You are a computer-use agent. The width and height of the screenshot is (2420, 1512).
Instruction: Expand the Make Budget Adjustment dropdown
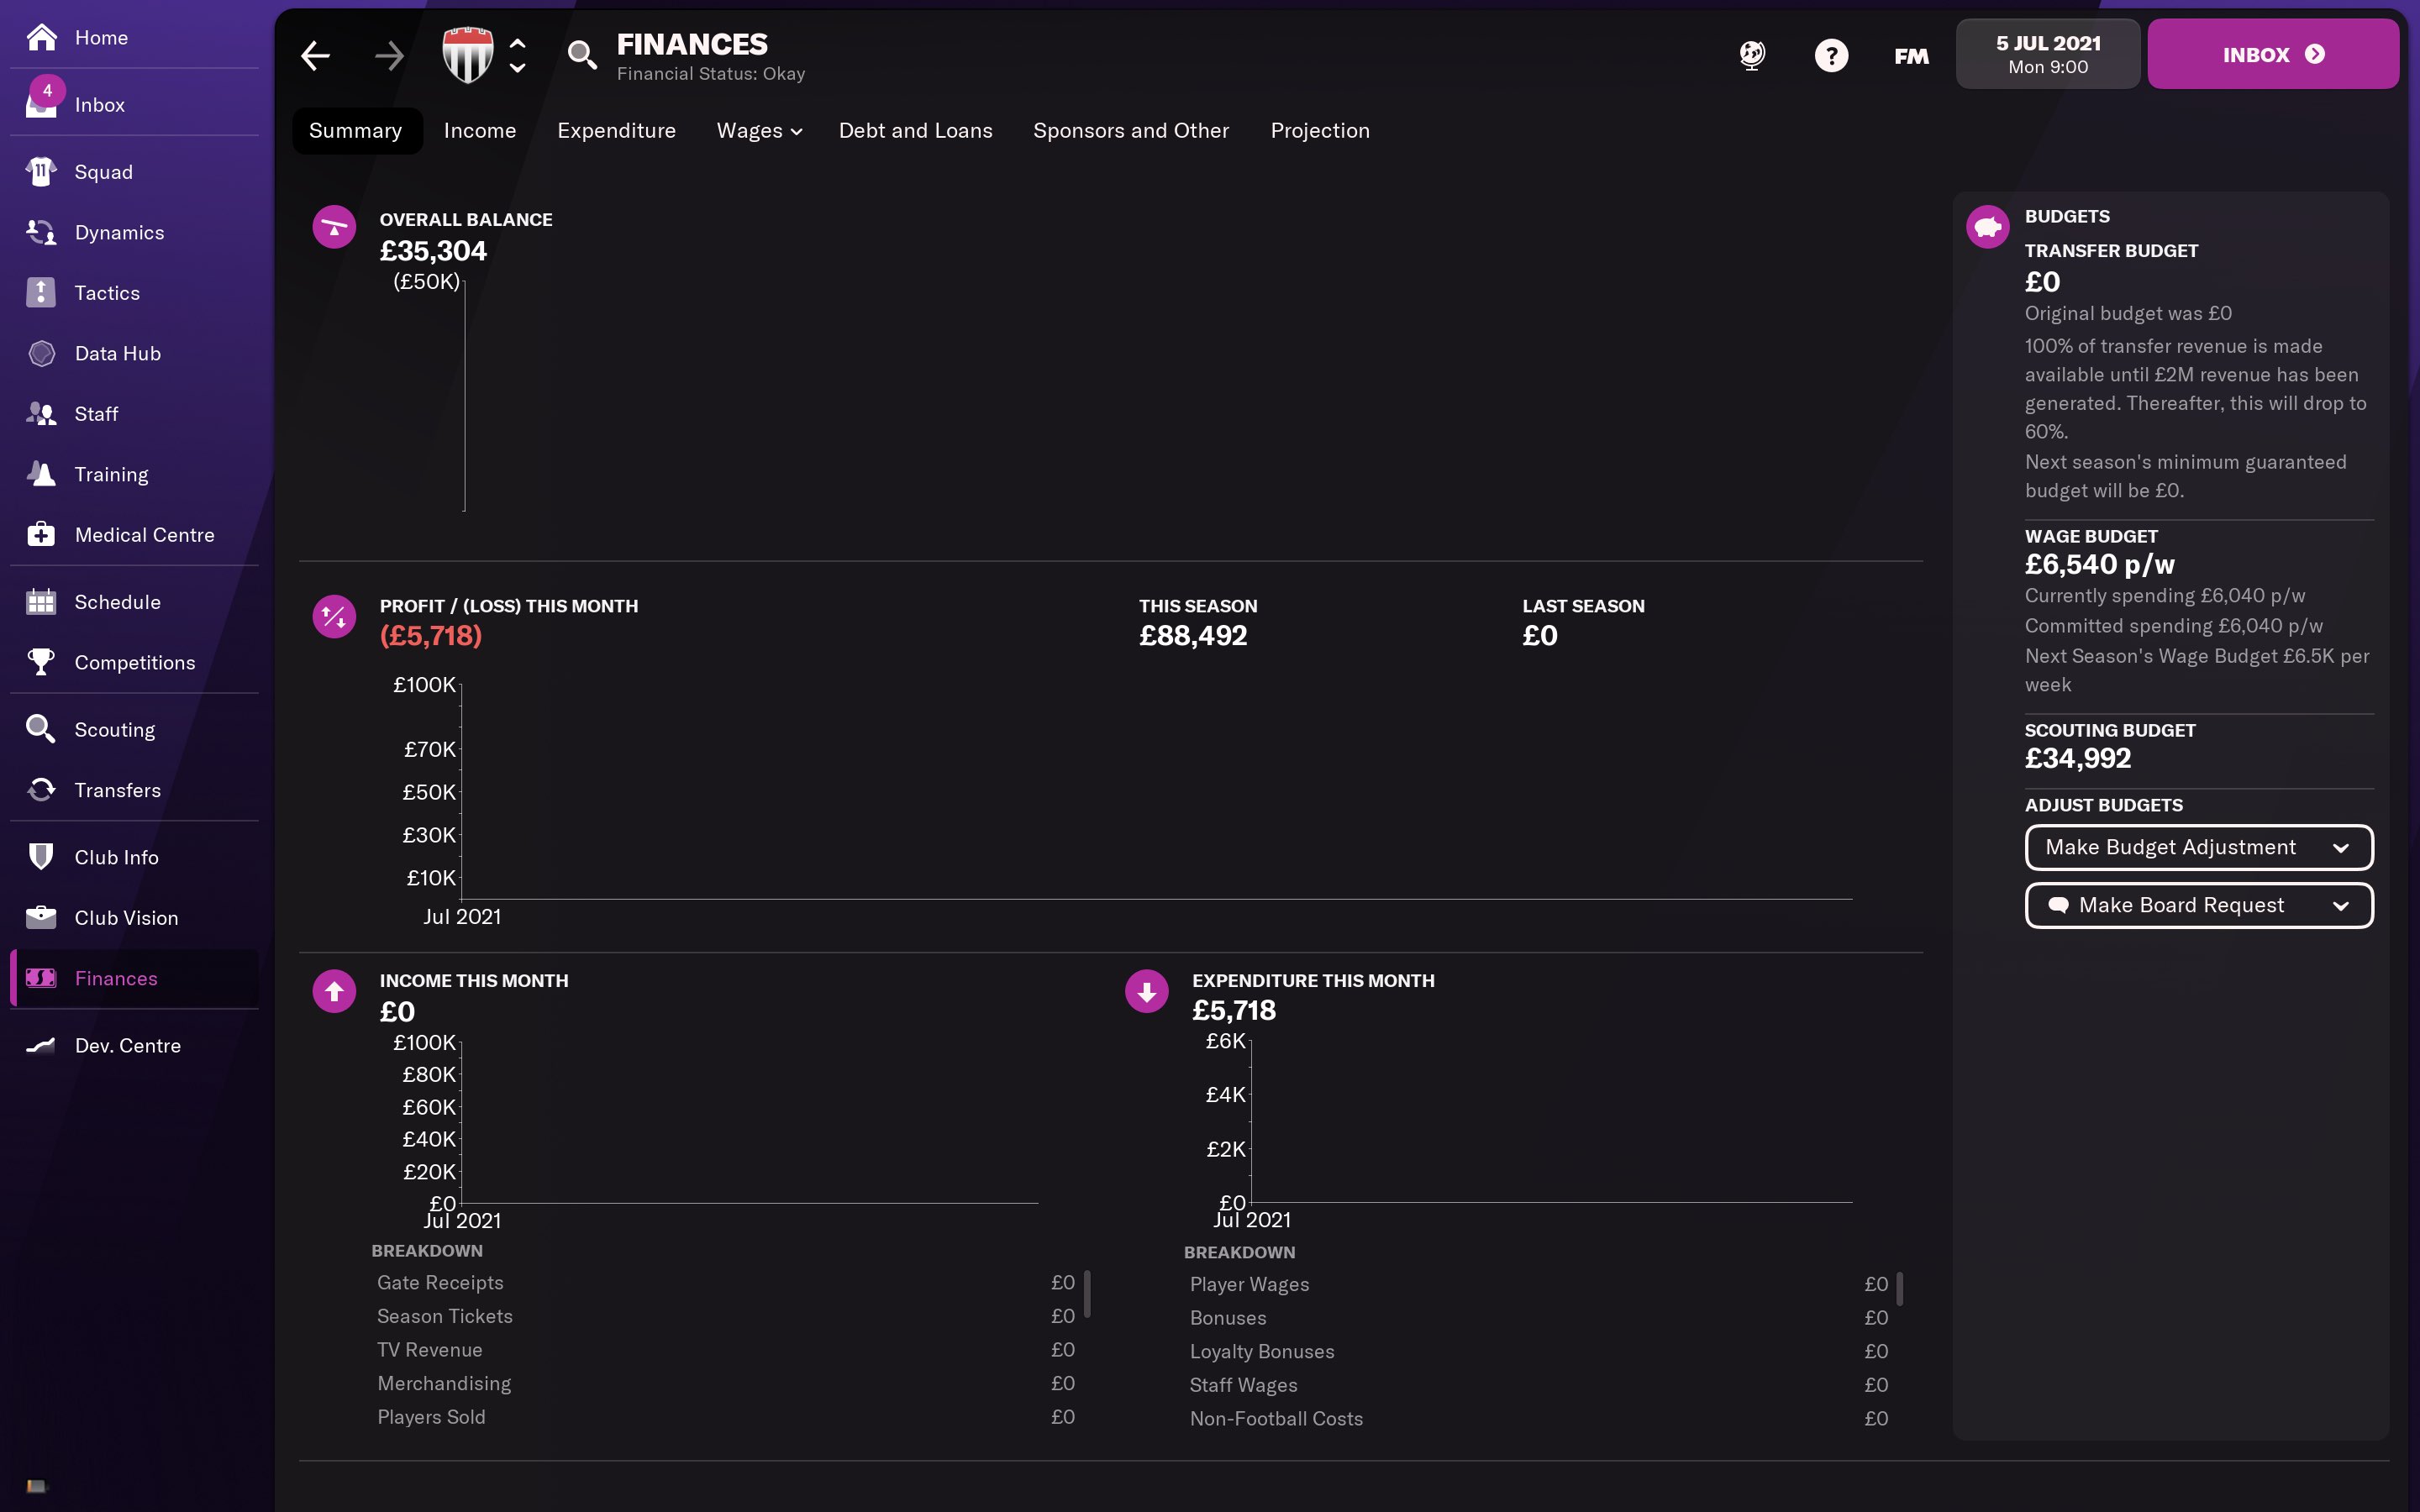pos(2198,847)
